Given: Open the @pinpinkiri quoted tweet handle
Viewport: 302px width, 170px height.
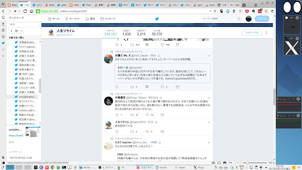Looking at the screenshot, I should point(135,68).
